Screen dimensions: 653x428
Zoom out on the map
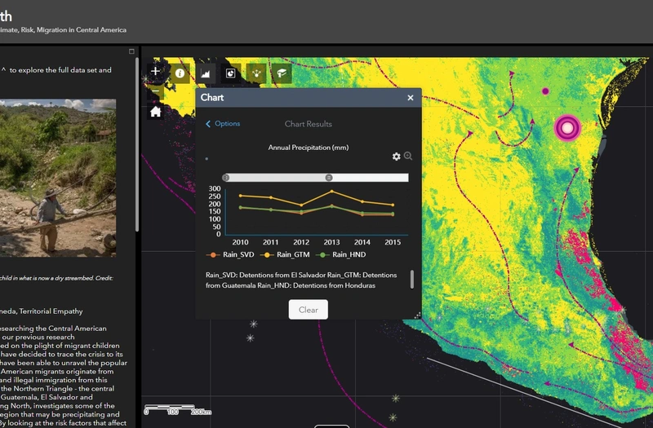point(155,91)
